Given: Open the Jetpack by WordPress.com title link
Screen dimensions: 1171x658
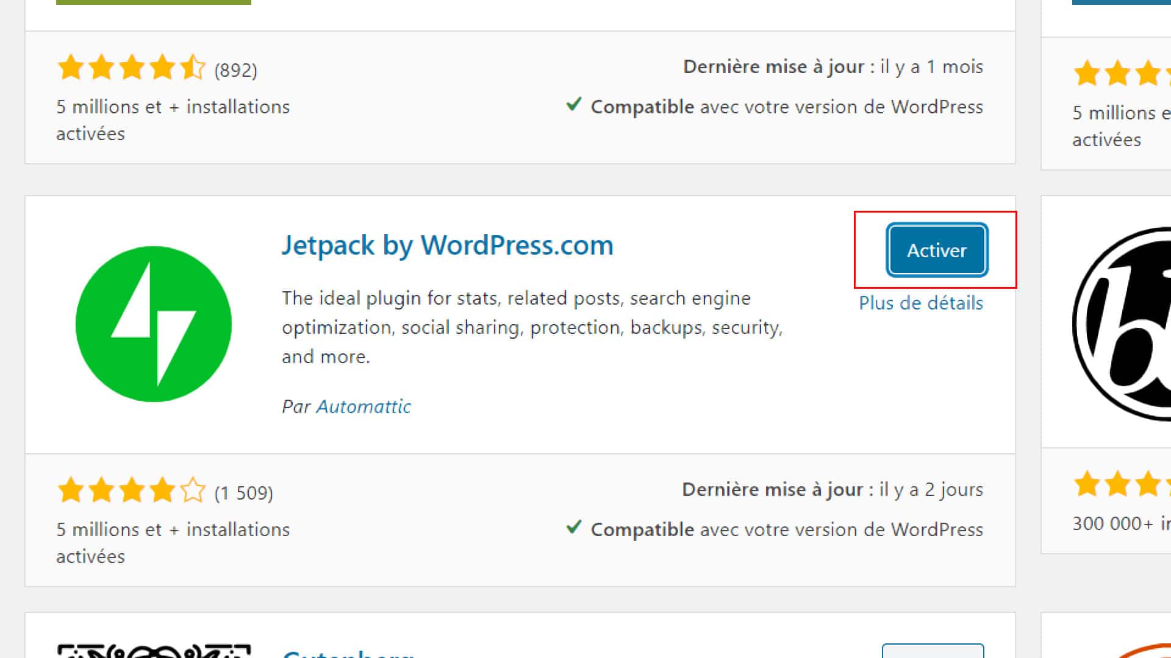Looking at the screenshot, I should pos(447,246).
